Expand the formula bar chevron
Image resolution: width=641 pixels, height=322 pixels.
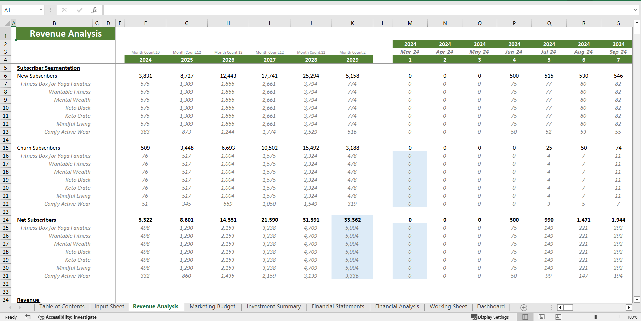pos(635,10)
